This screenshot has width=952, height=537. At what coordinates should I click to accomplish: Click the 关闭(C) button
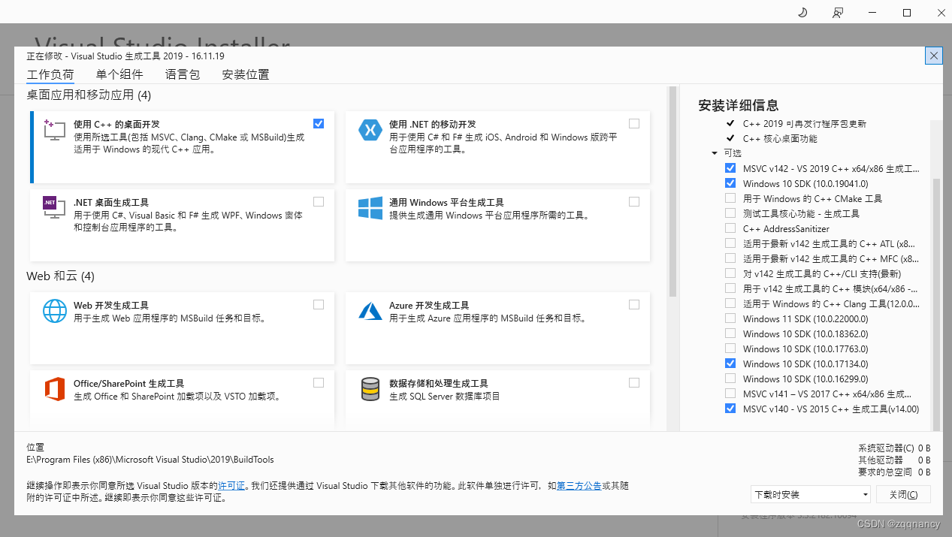(903, 493)
